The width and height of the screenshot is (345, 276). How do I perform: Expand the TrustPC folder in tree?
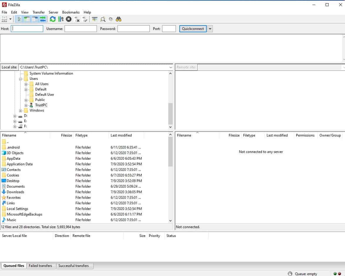(26, 105)
